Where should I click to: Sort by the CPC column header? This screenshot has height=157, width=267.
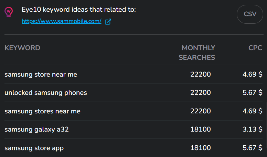255,48
